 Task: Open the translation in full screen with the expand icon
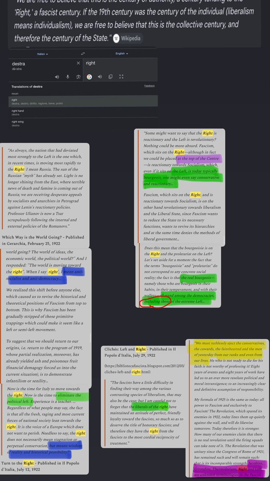[122, 77]
